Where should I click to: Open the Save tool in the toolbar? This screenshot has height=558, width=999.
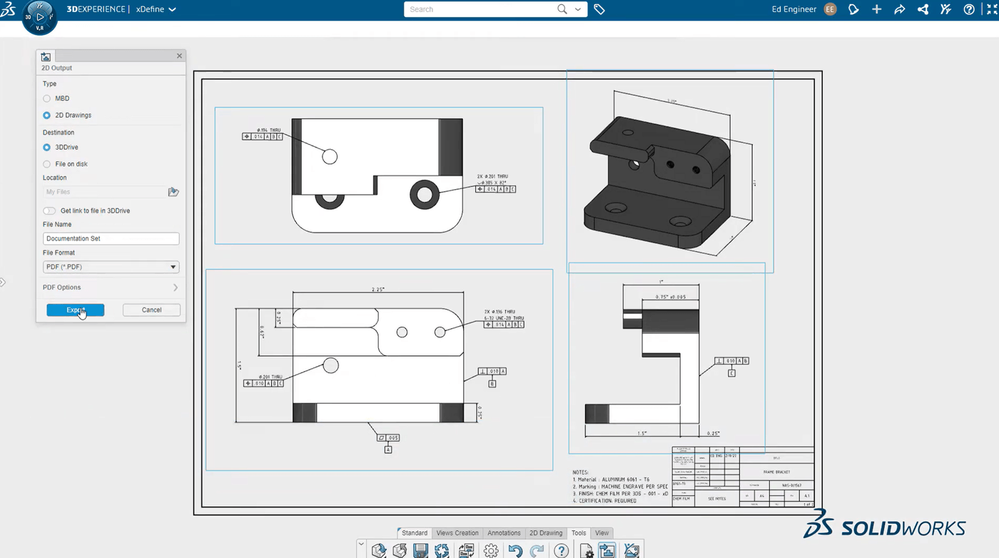tap(420, 550)
